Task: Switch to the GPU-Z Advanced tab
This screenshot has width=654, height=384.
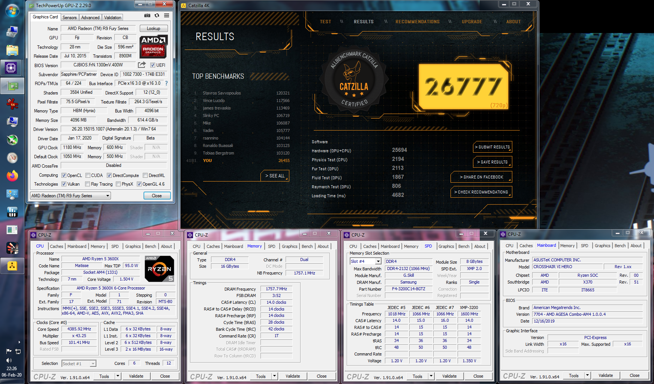Action: point(90,18)
